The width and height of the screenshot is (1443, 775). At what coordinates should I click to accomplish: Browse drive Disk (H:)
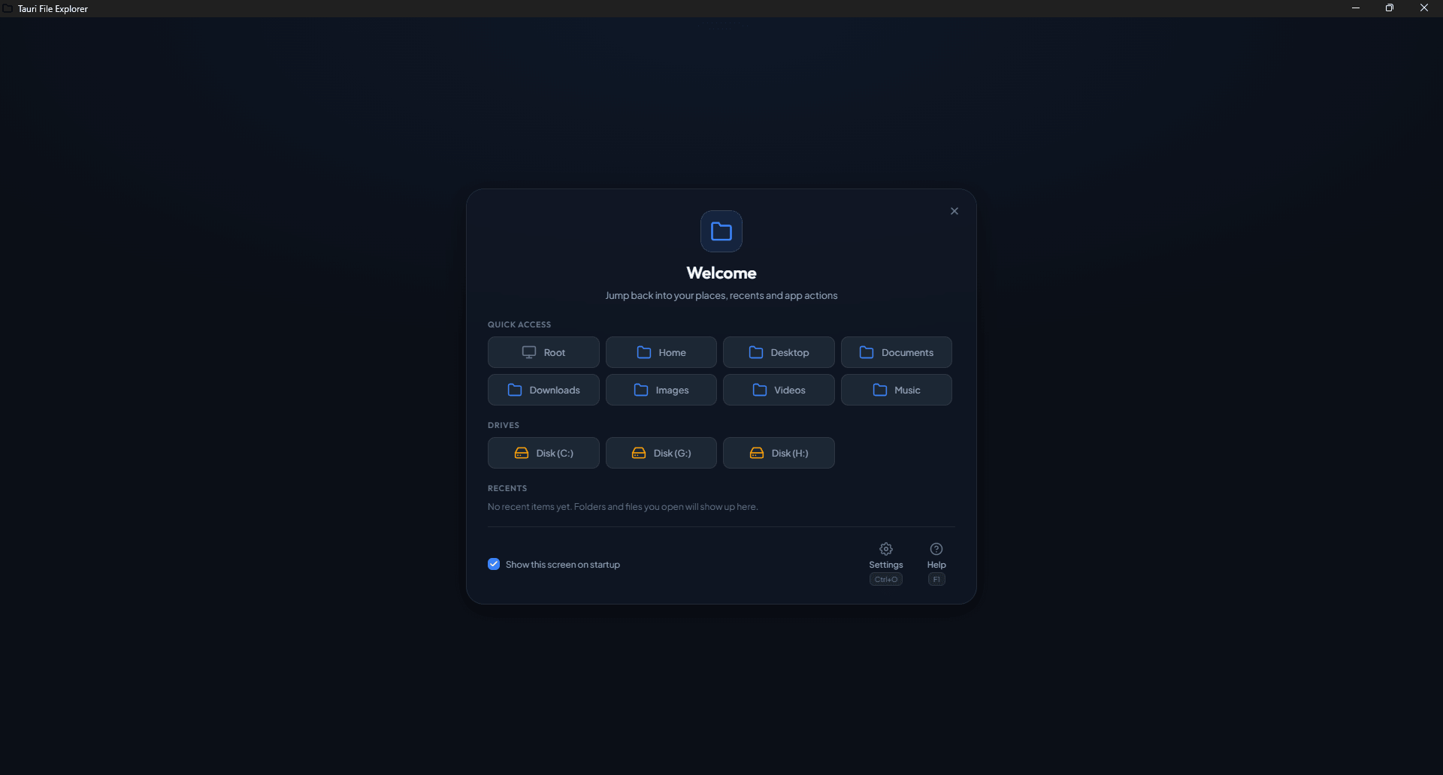779,453
